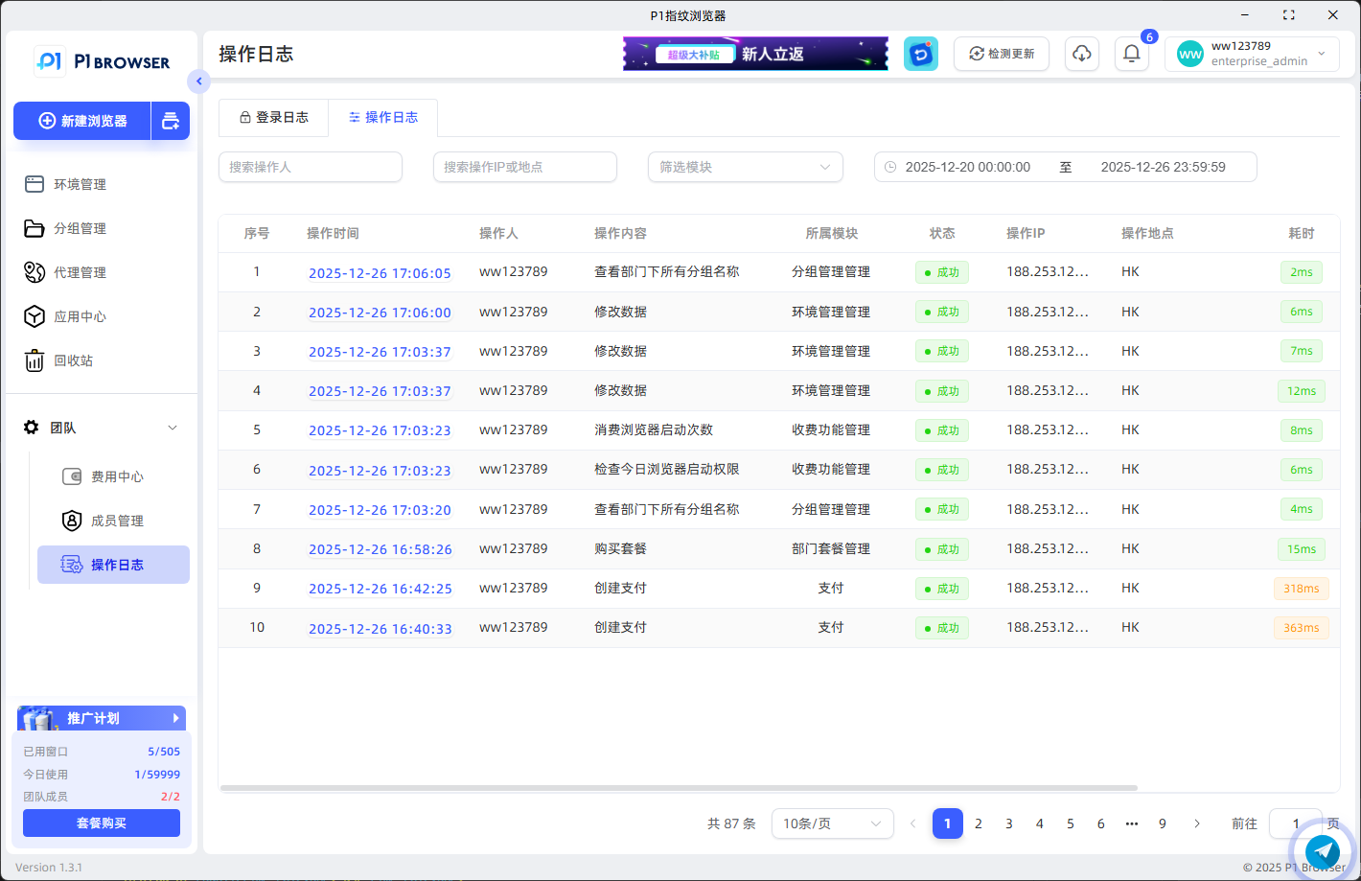This screenshot has width=1361, height=881.
Task: Go to 代理管理 in sidebar
Action: [80, 272]
